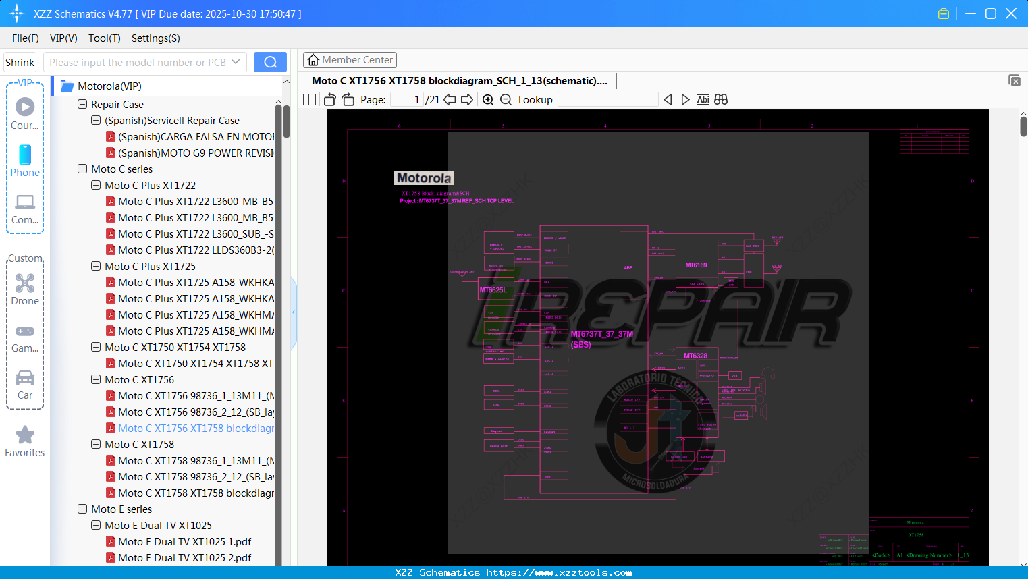Click the rotate clockwise icon
The width and height of the screenshot is (1028, 579).
click(x=348, y=100)
